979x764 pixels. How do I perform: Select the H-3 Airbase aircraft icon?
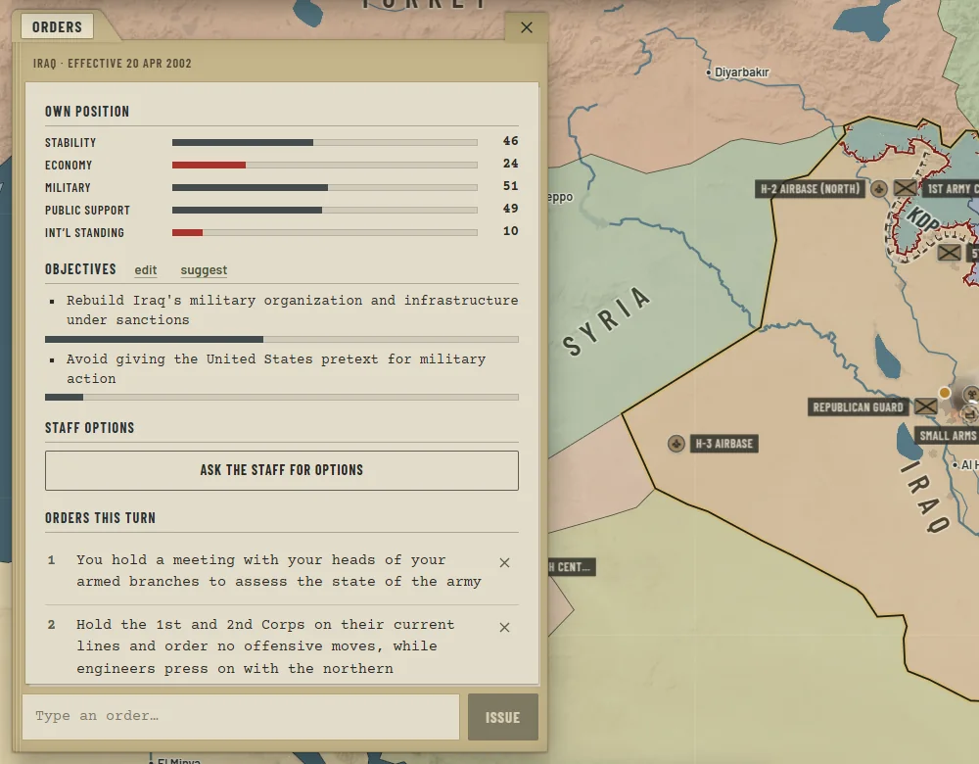click(676, 444)
